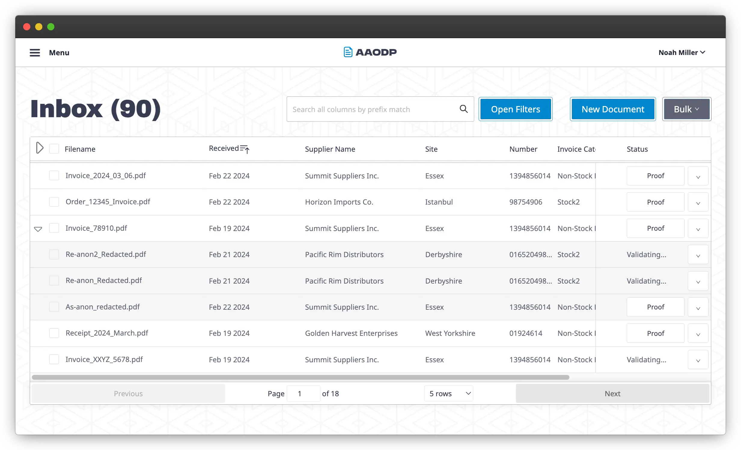Screen dimensions: 741x450
Task: Click the search magnifier icon
Action: (463, 109)
